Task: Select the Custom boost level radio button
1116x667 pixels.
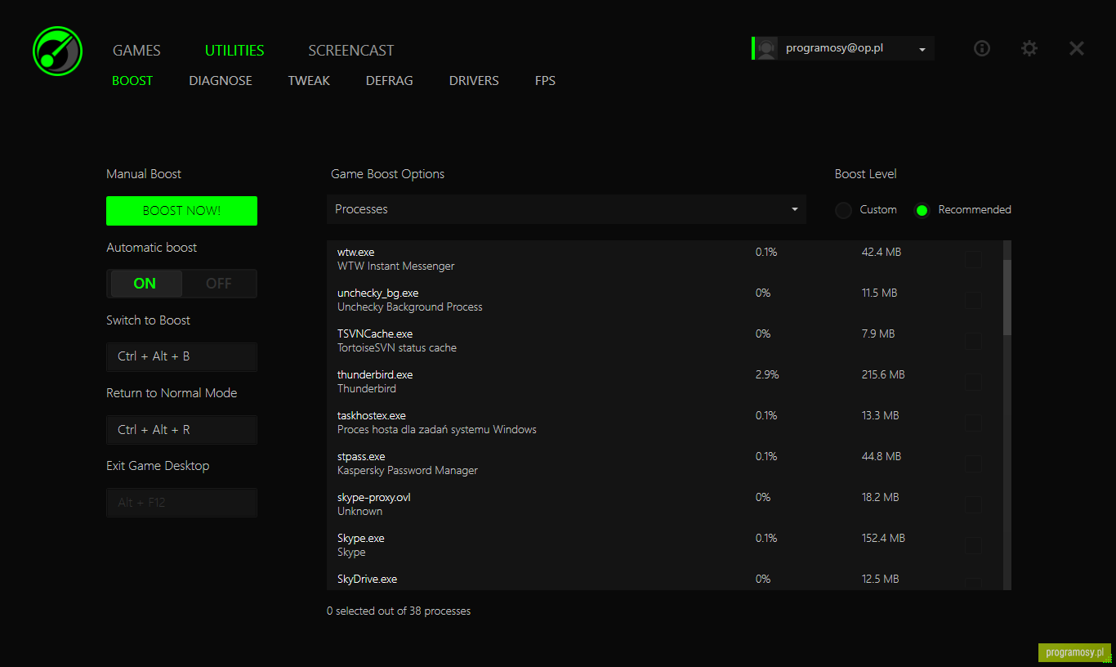Action: coord(843,210)
